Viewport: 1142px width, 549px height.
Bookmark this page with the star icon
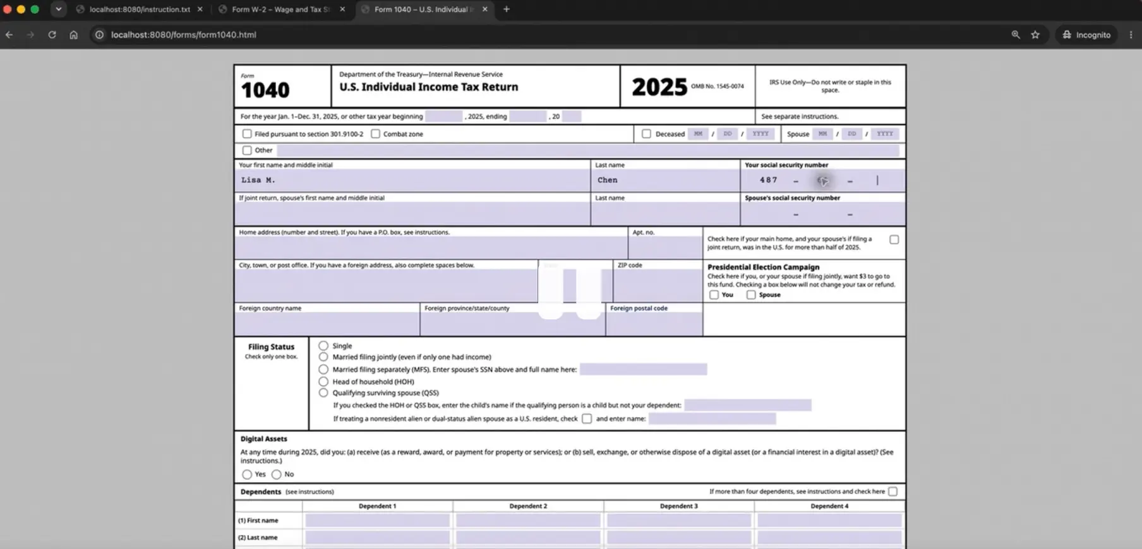[x=1035, y=35]
